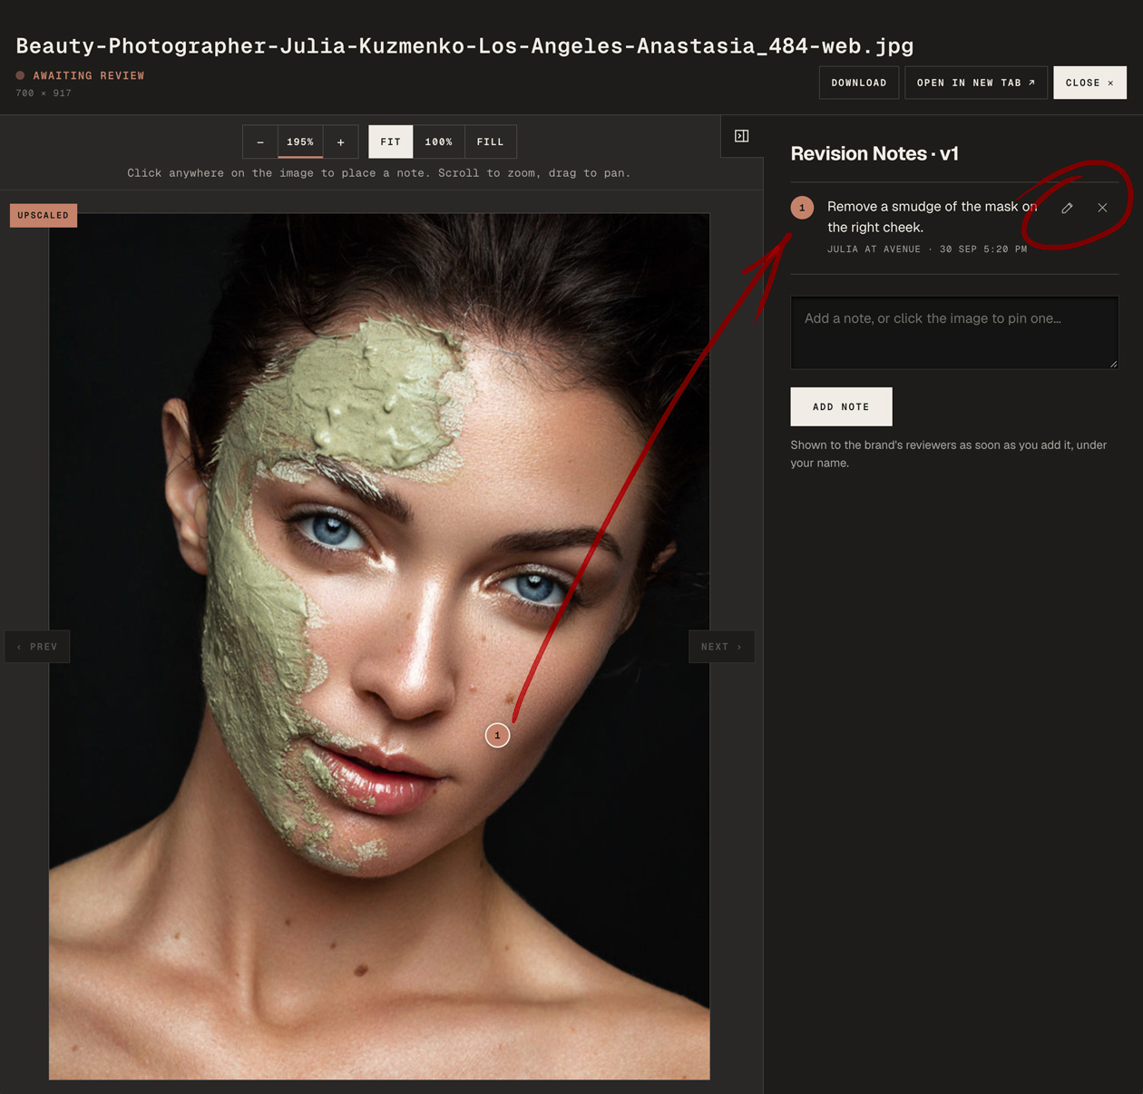Screen dimensions: 1143x1094
Task: Zoom out with the minus button
Action: coord(260,142)
